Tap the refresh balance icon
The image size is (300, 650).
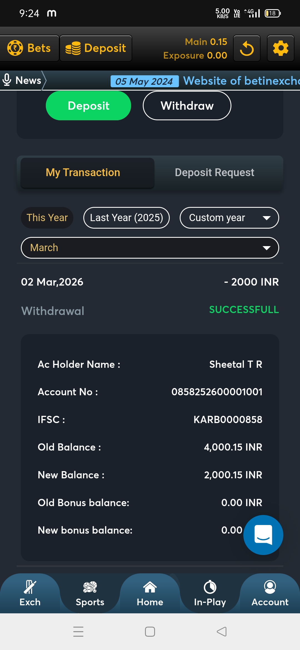pos(247,48)
